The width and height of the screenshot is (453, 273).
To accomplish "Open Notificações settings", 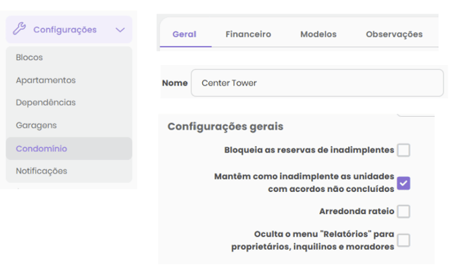I will 41,171.
